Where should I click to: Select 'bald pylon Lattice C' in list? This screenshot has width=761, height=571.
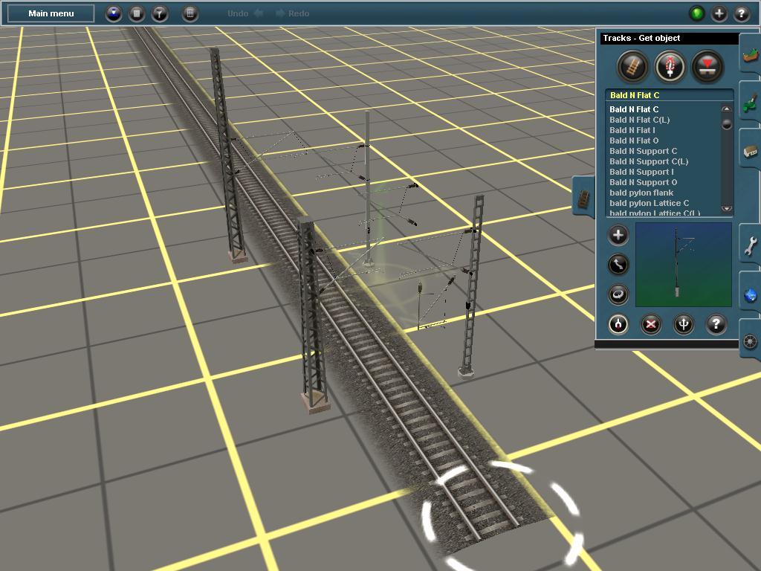point(649,203)
